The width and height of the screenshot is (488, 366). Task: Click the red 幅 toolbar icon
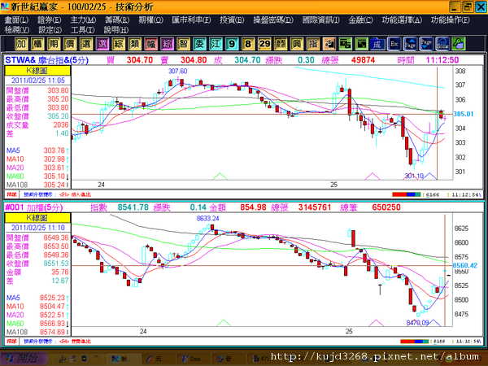[150, 44]
